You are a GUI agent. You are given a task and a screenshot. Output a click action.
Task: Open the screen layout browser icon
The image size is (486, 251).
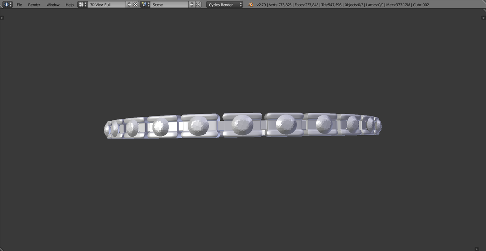point(83,5)
